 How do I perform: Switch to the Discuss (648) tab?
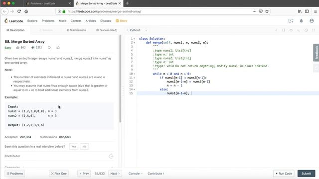click(x=107, y=30)
